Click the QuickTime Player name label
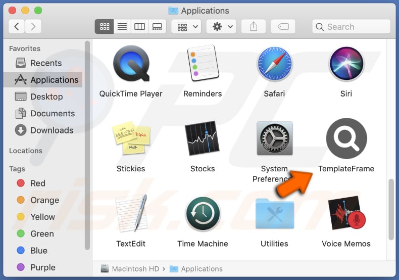This screenshot has height=280, width=399. point(131,94)
